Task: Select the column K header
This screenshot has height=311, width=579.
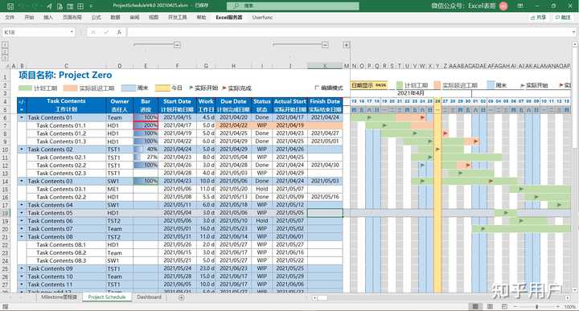Action: point(325,66)
